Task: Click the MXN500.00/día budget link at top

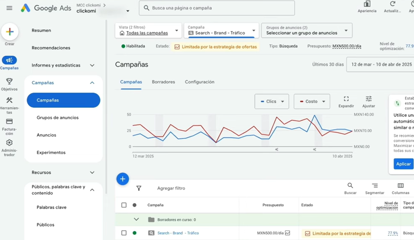Action: (347, 46)
